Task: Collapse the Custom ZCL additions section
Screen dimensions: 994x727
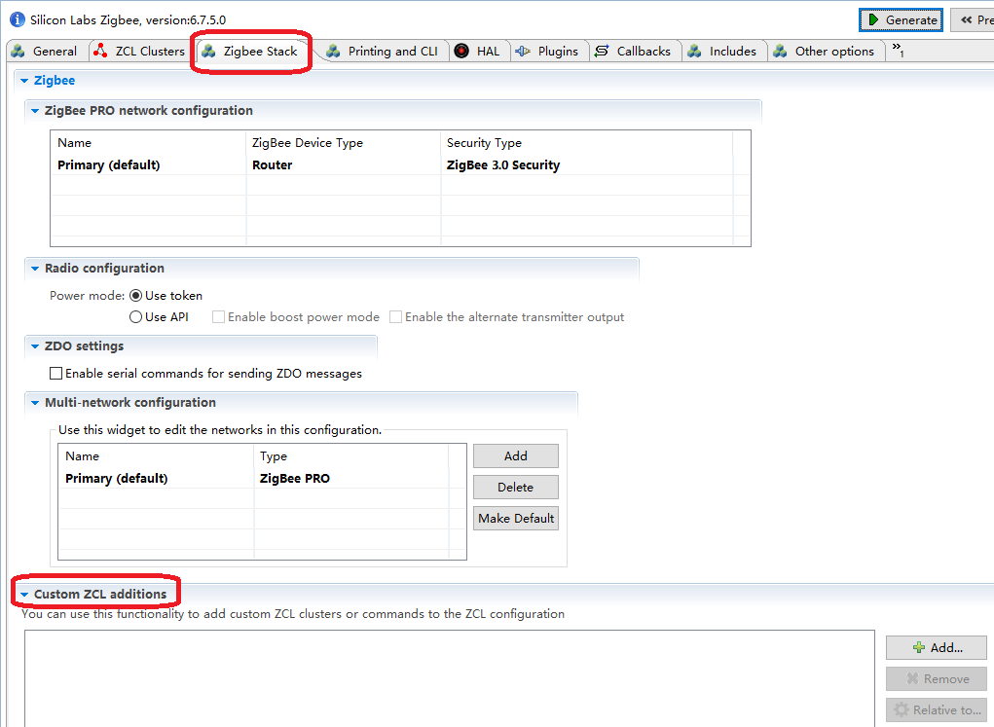Action: 24,595
